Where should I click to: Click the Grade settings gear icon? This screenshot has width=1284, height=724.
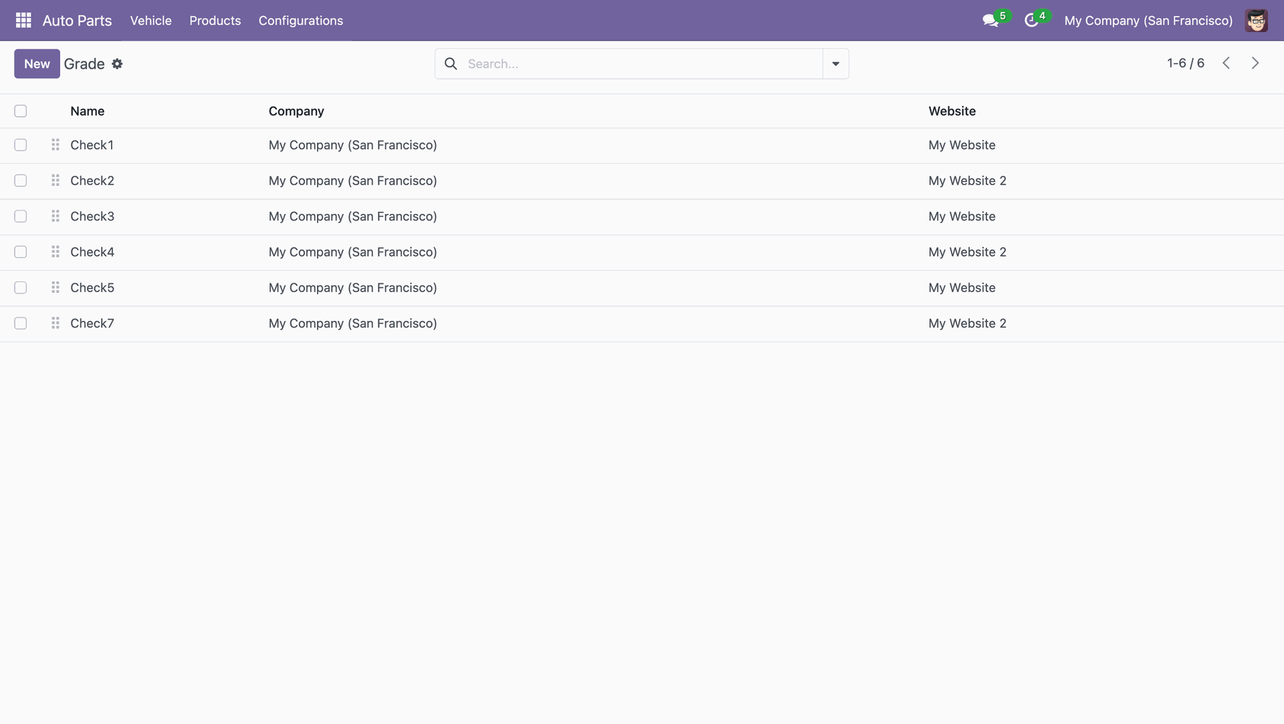pos(117,64)
